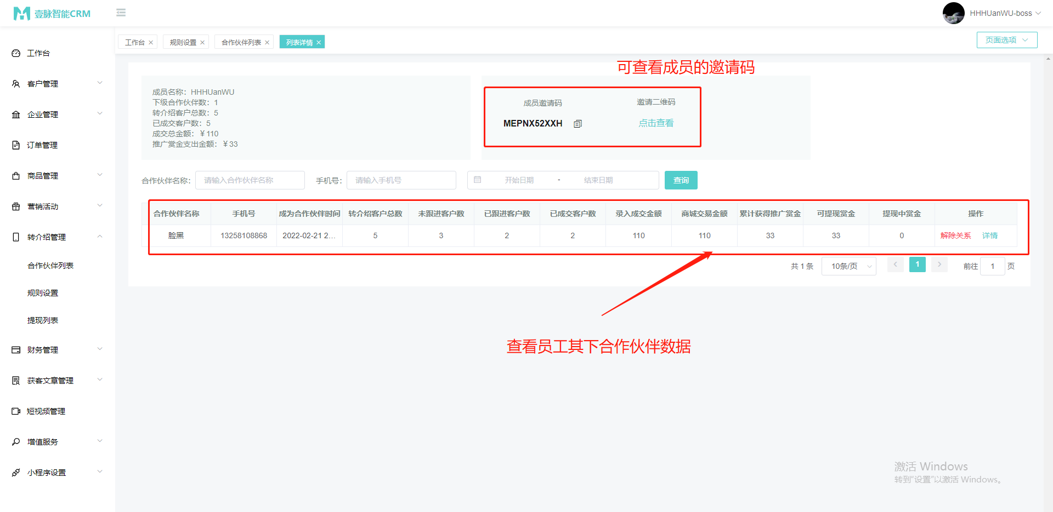Close the 规则设置 tab

coord(202,43)
